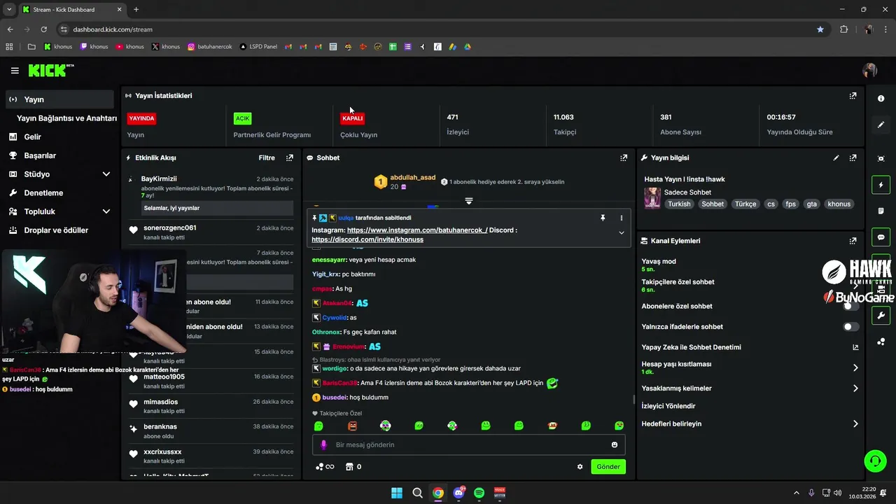Open Windows taskbar search
This screenshot has height=504, width=896.
[x=418, y=493]
